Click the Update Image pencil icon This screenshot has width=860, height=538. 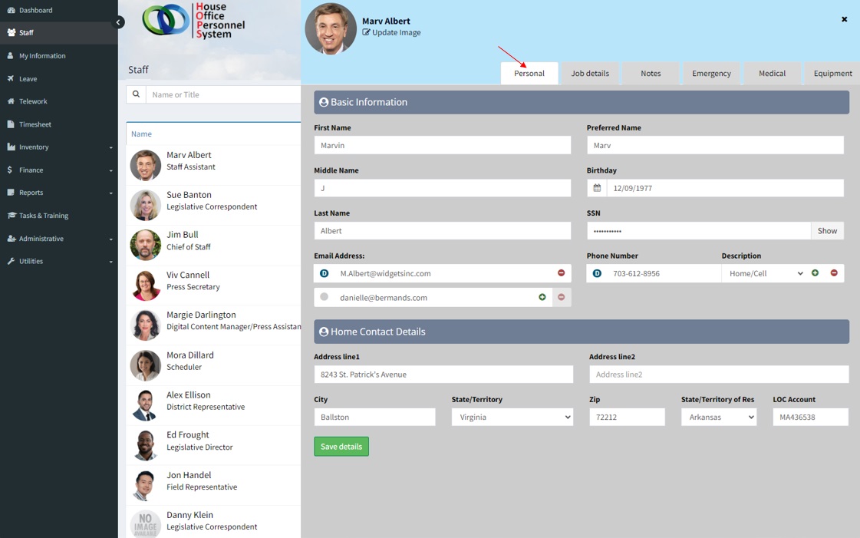(366, 32)
